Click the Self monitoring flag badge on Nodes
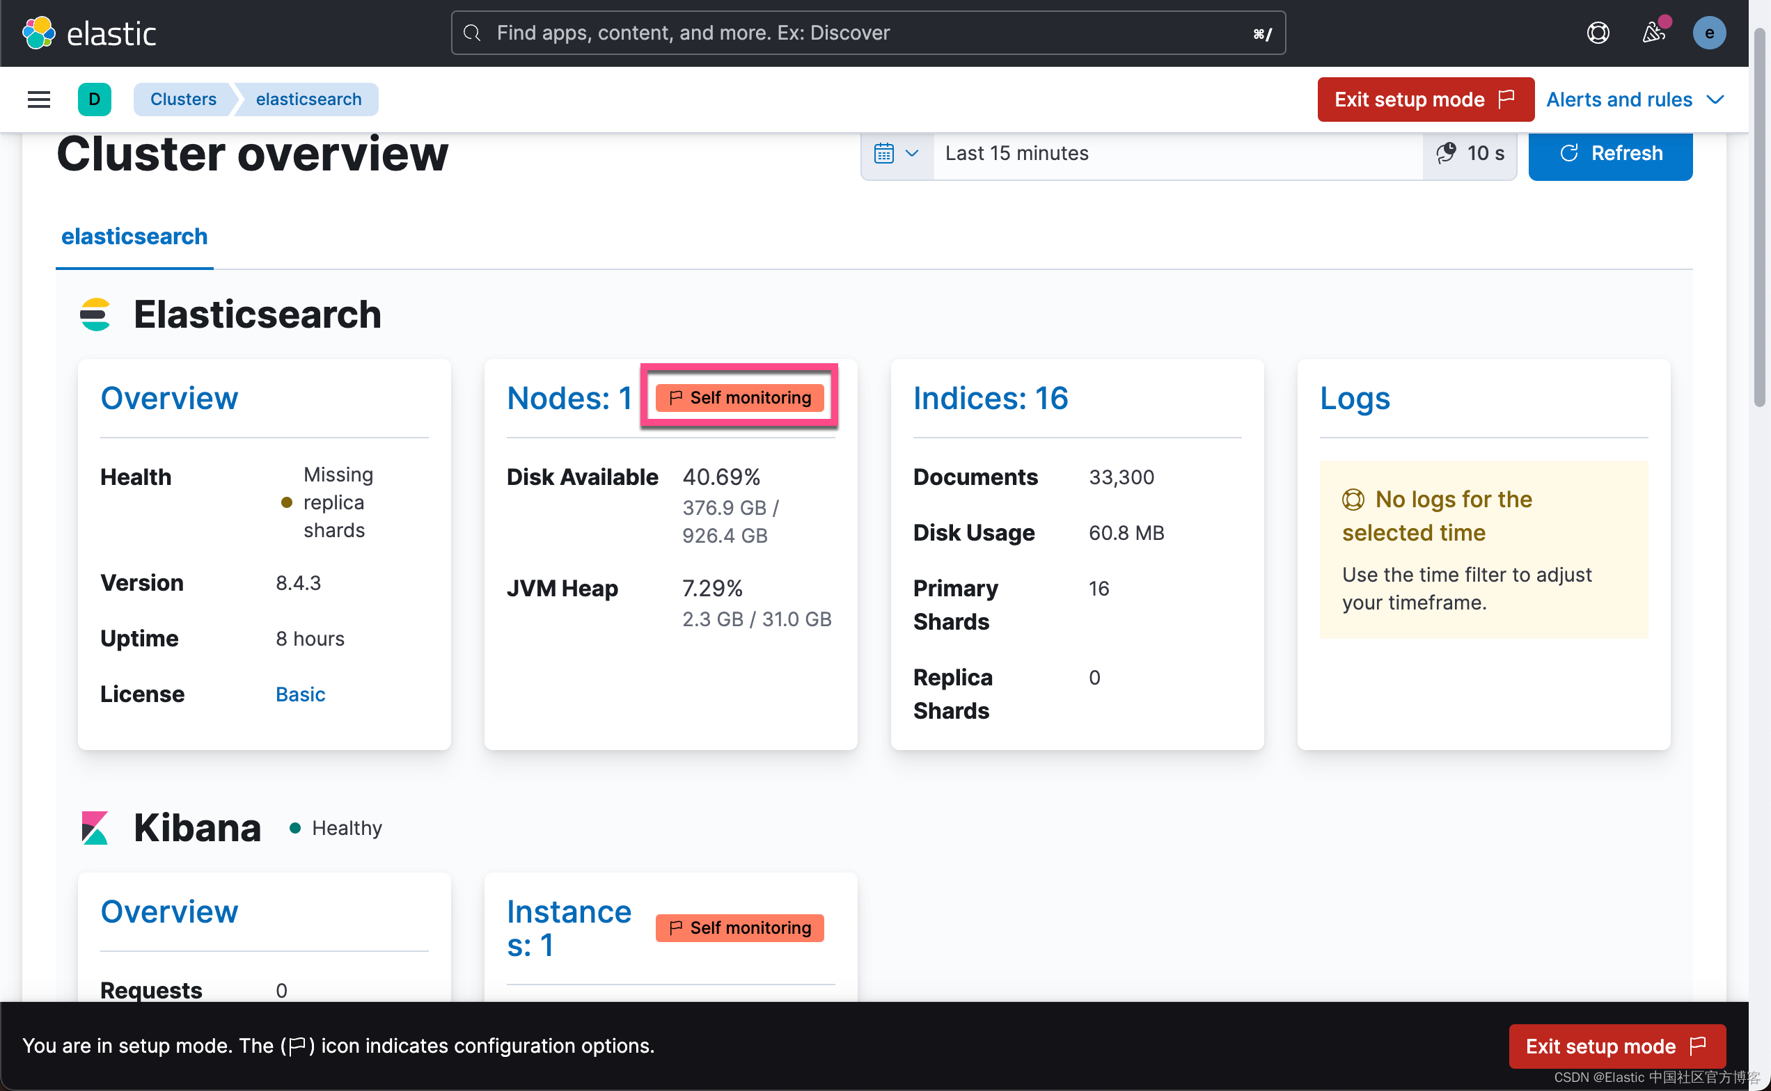Viewport: 1771px width, 1091px height. (x=739, y=397)
